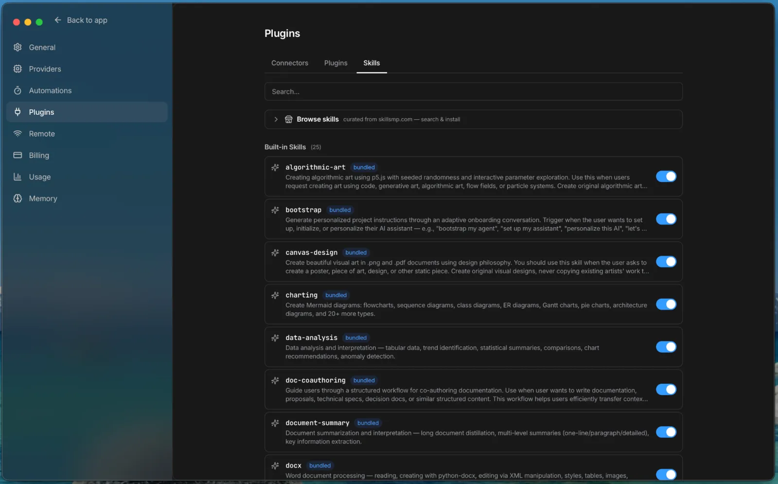Select the Remote wifi icon

(x=18, y=134)
